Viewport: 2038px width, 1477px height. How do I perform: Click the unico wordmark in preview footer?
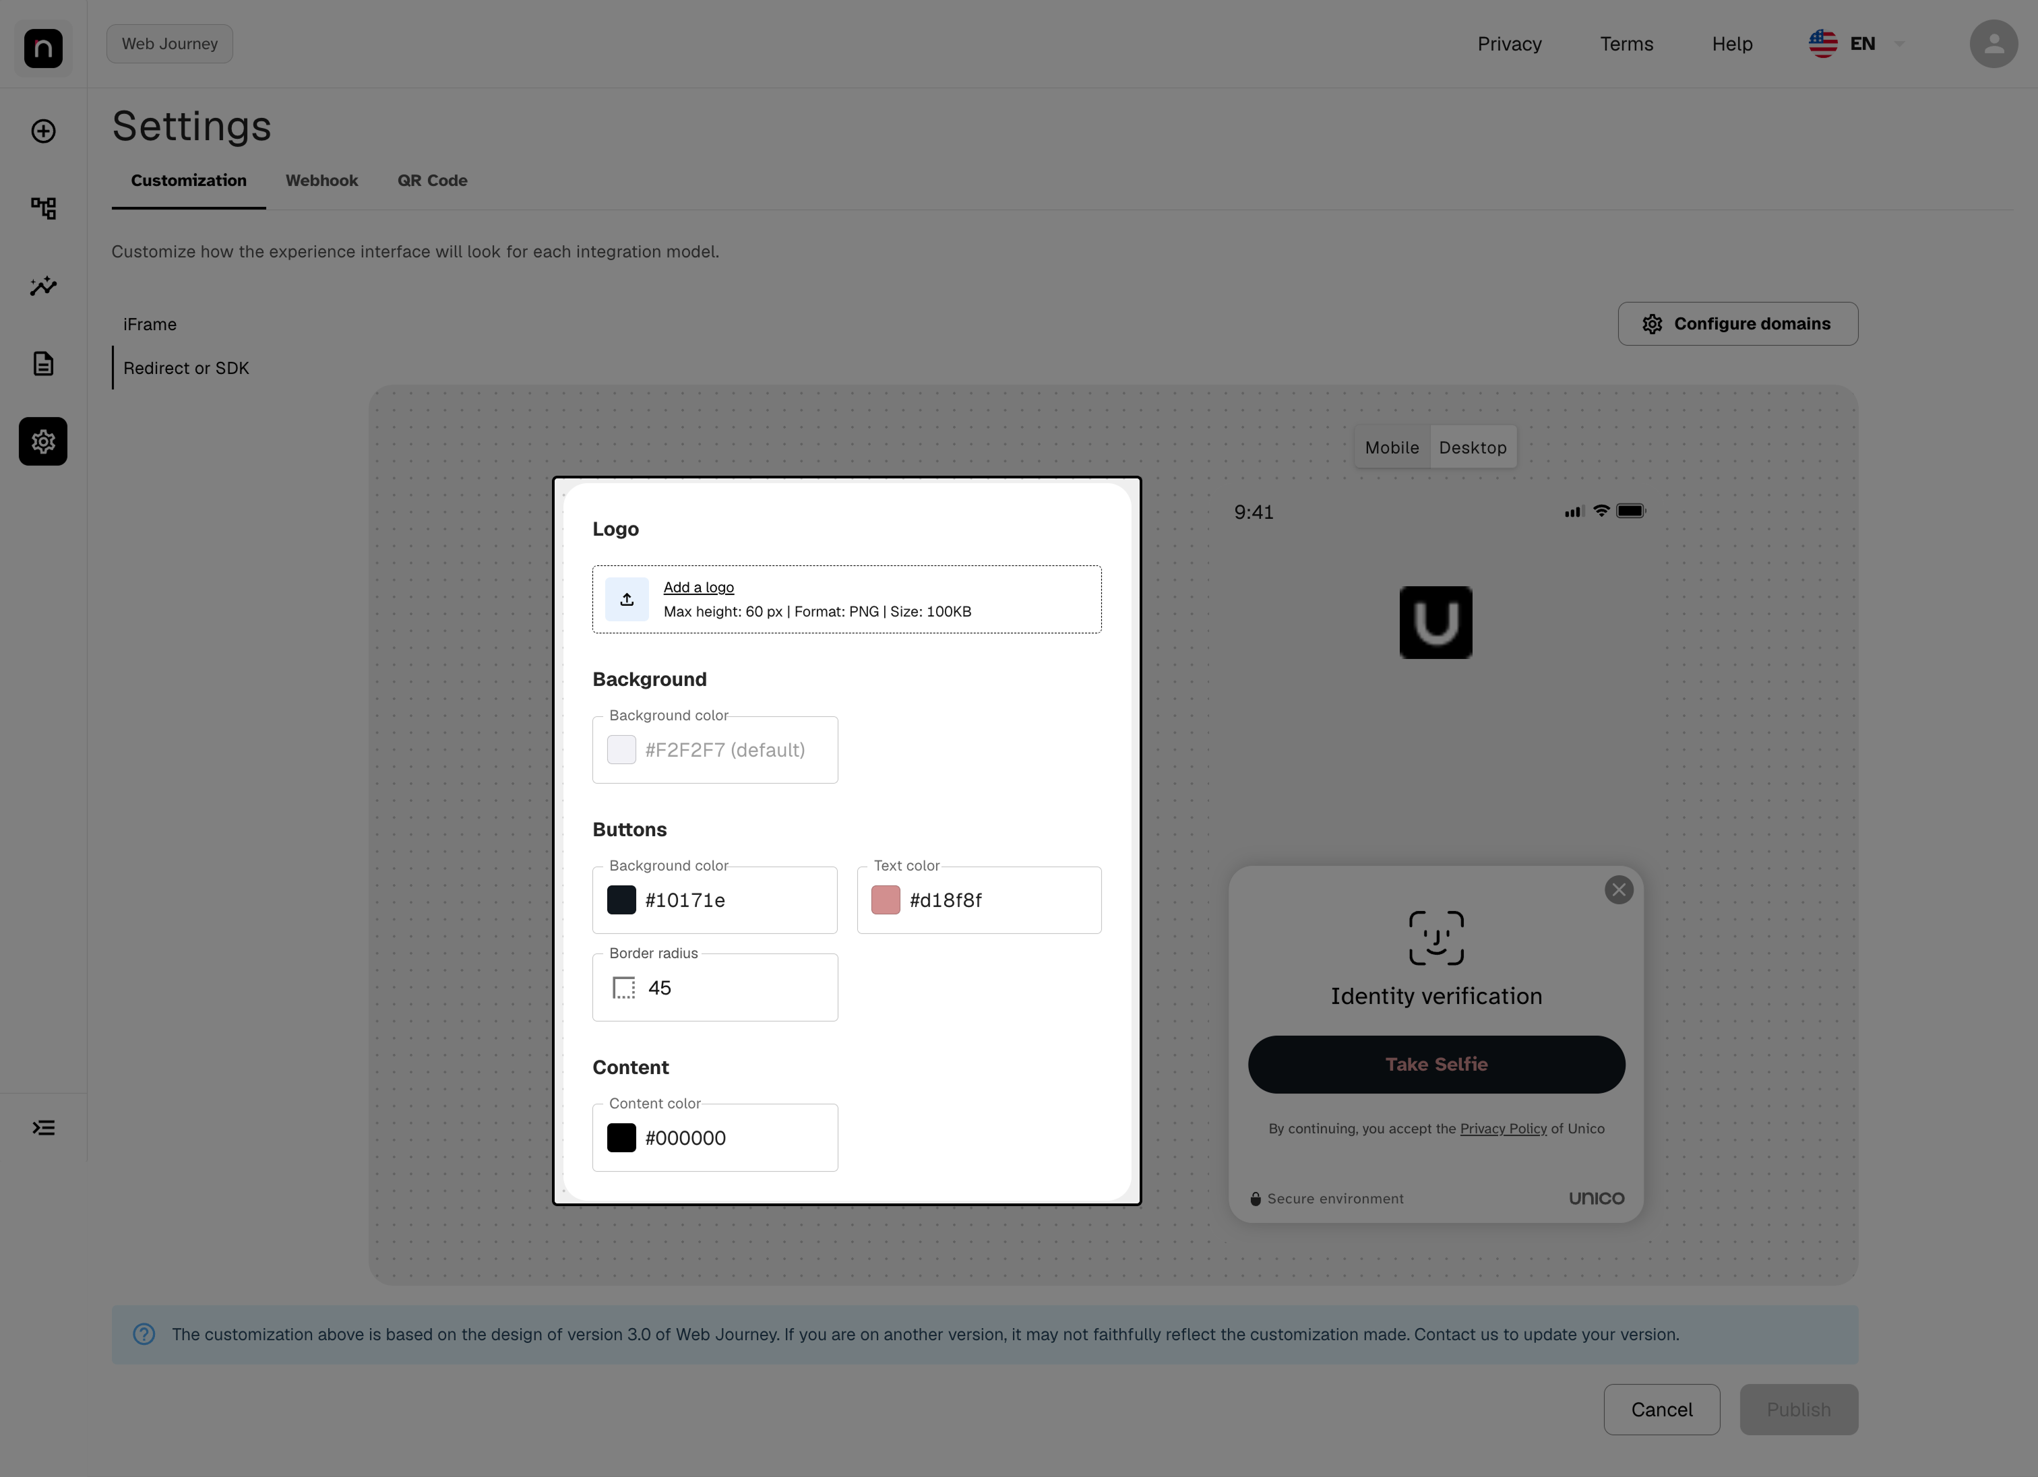1597,1199
